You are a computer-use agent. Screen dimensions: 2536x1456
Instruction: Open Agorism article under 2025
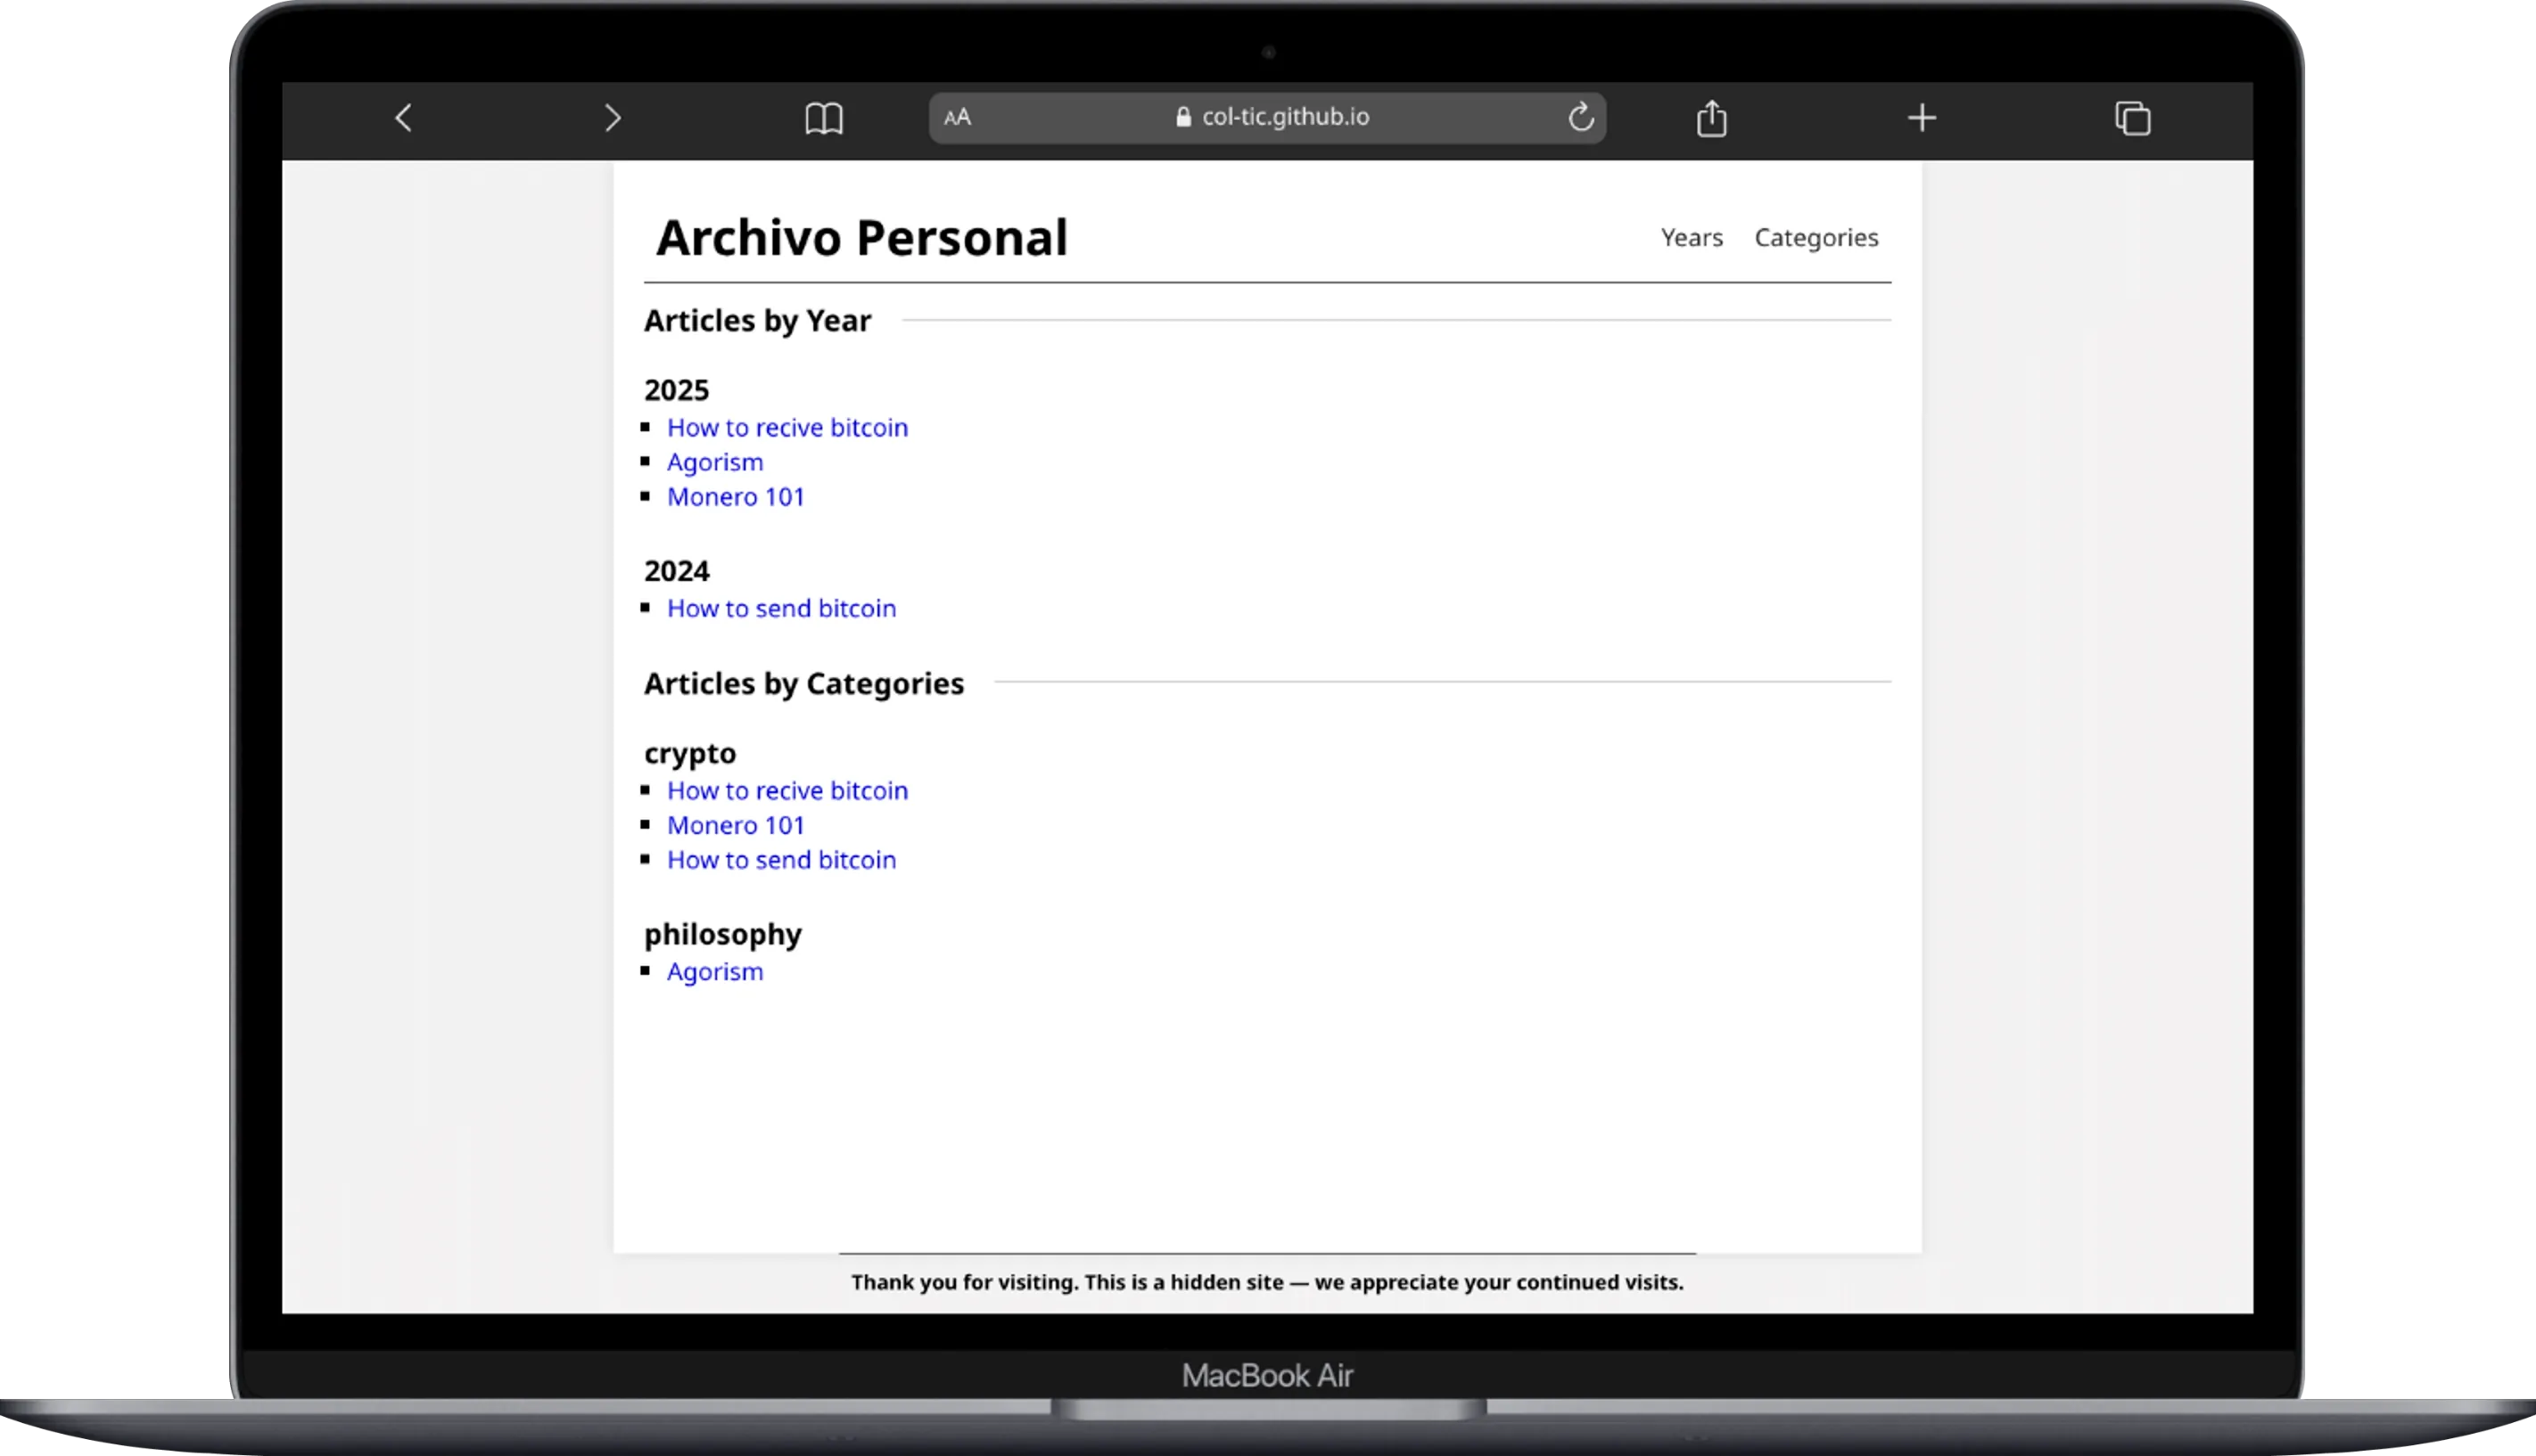point(714,462)
